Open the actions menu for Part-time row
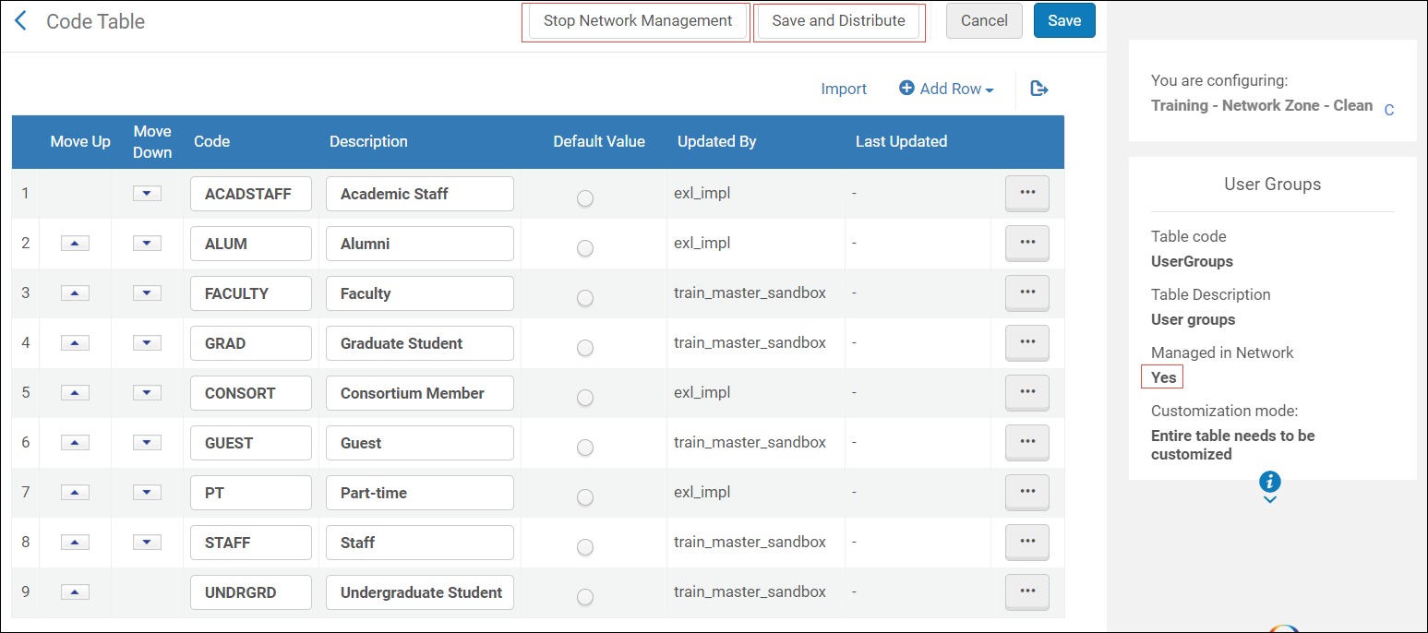Screen dimensions: 1428x633 point(1026,492)
